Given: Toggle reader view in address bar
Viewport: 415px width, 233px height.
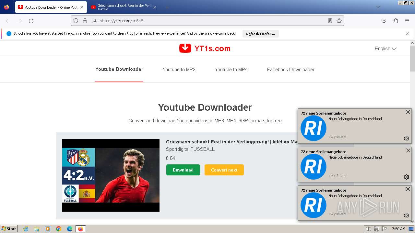Looking at the screenshot, I should pos(330,21).
